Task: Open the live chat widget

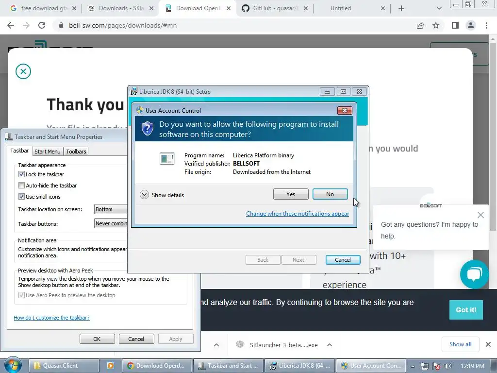Action: pos(475,274)
